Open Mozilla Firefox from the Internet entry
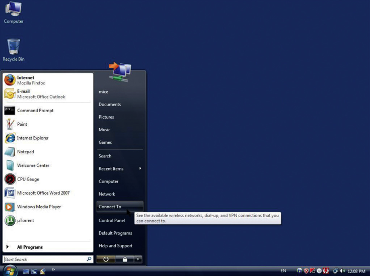 pyautogui.click(x=48, y=80)
